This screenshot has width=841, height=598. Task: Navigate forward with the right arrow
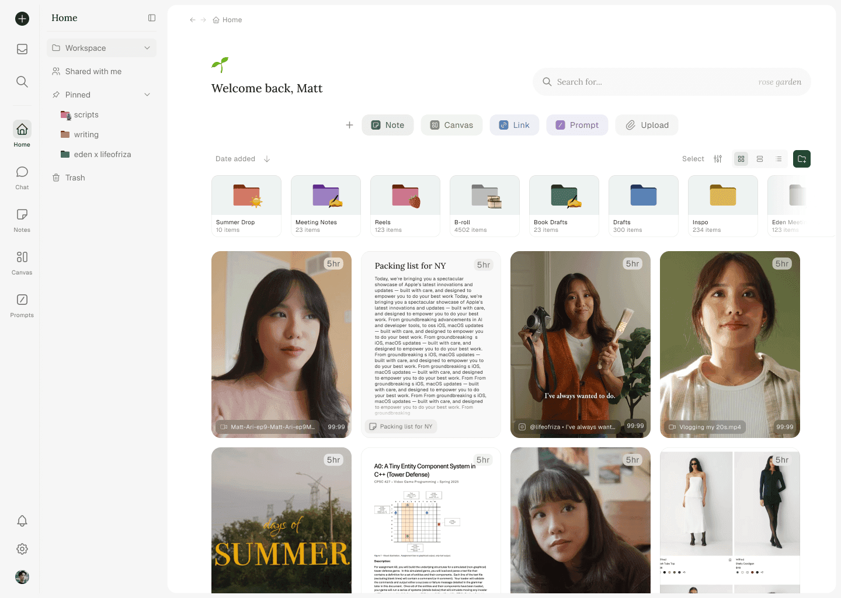click(204, 20)
